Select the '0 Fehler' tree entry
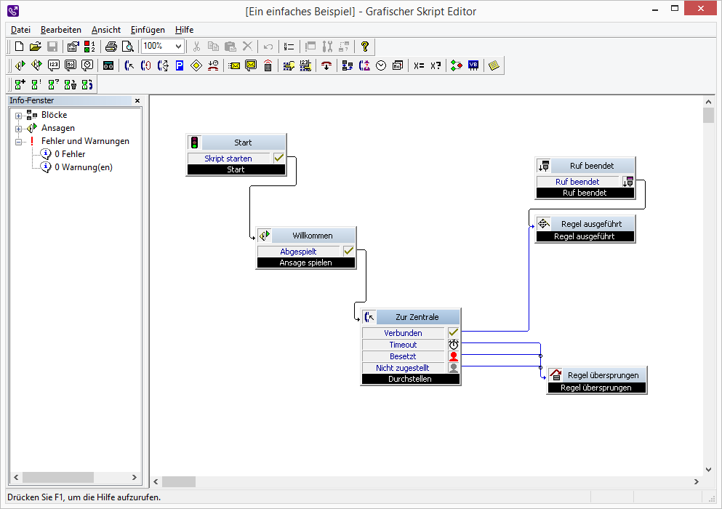 coord(70,154)
